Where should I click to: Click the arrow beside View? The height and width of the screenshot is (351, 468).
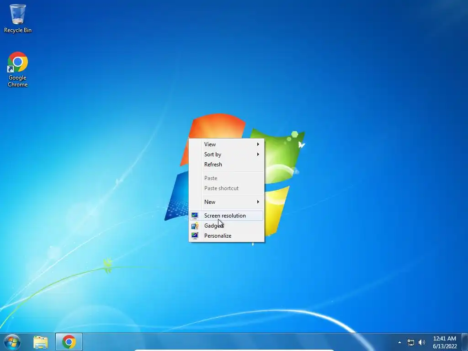(x=258, y=144)
